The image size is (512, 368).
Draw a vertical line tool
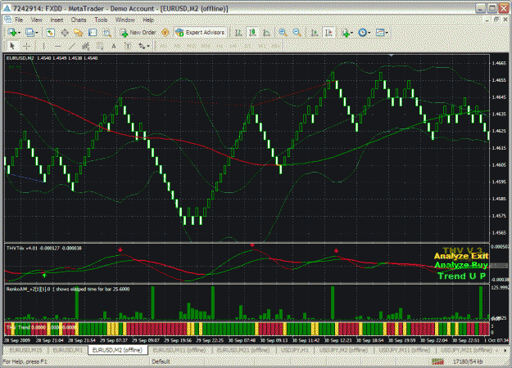pos(43,47)
